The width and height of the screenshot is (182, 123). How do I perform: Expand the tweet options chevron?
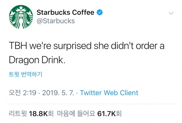171,13
